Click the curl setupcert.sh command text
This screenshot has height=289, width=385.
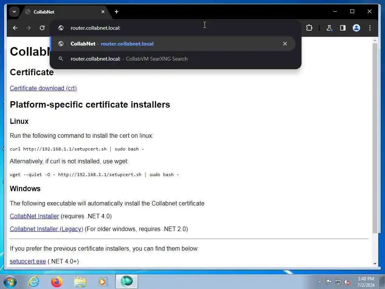pyautogui.click(x=77, y=149)
